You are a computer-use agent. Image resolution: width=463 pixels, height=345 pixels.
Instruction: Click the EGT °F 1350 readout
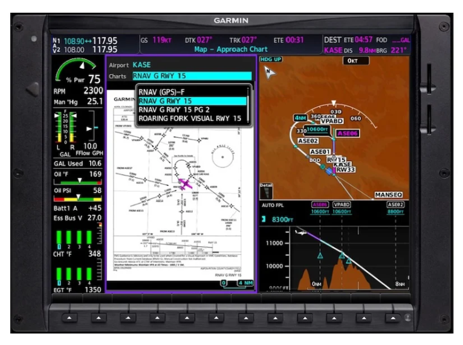(x=77, y=290)
